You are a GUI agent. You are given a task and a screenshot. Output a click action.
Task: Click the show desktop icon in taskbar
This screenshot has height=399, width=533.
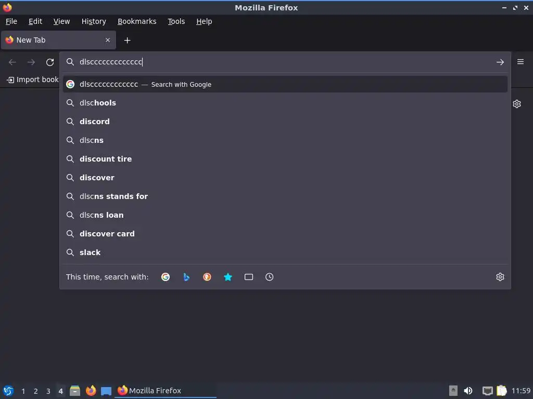pyautogui.click(x=106, y=391)
